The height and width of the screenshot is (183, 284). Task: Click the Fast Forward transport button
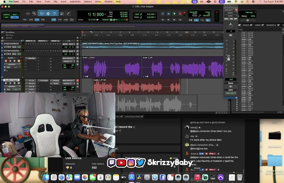[x=174, y=20]
